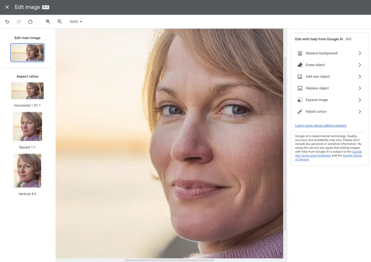Open Replace background option
This screenshot has width=371, height=262.
330,53
